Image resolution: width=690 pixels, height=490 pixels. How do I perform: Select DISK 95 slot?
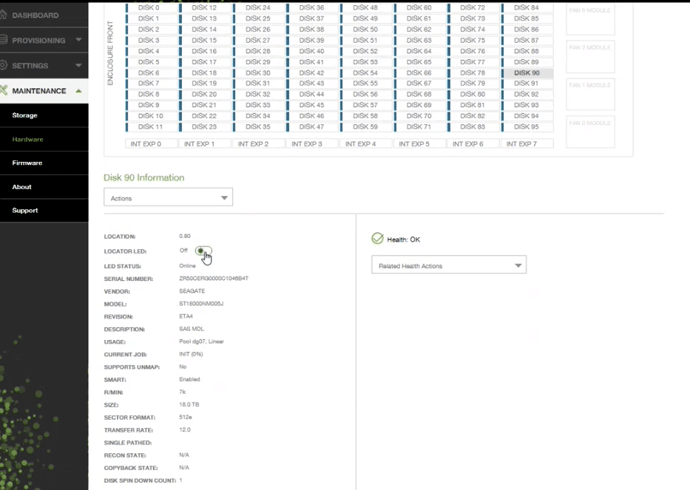click(x=527, y=126)
